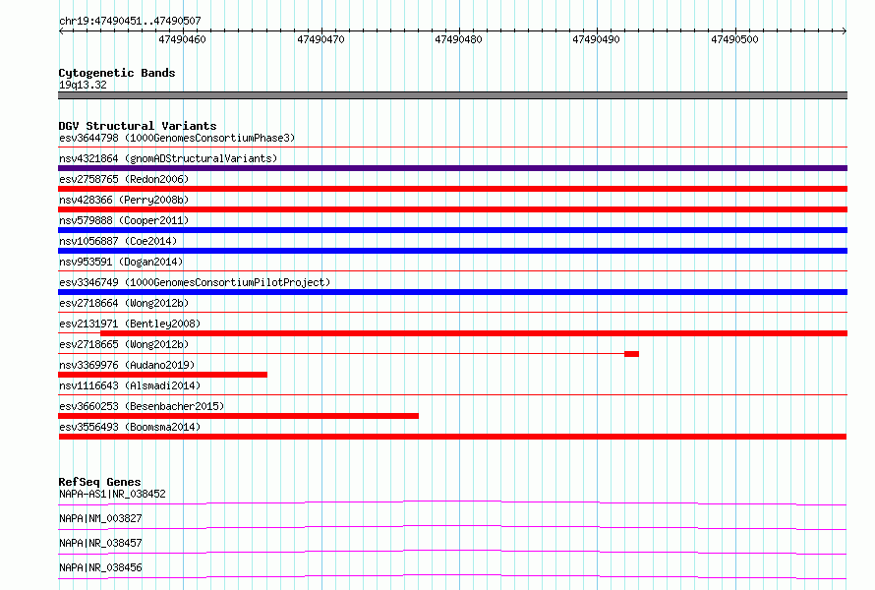This screenshot has width=875, height=590.
Task: Open variant esv2758765 (Redon2006) label
Action: click(x=124, y=179)
